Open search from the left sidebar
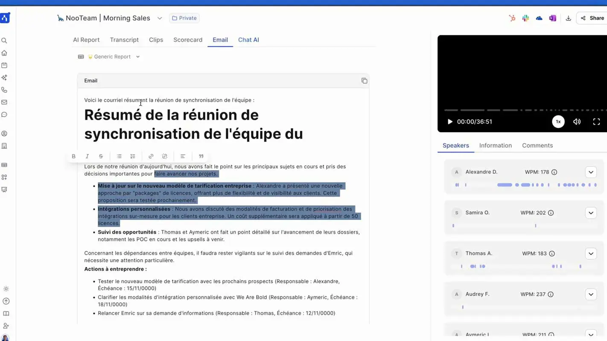This screenshot has height=341, width=607. click(4, 41)
